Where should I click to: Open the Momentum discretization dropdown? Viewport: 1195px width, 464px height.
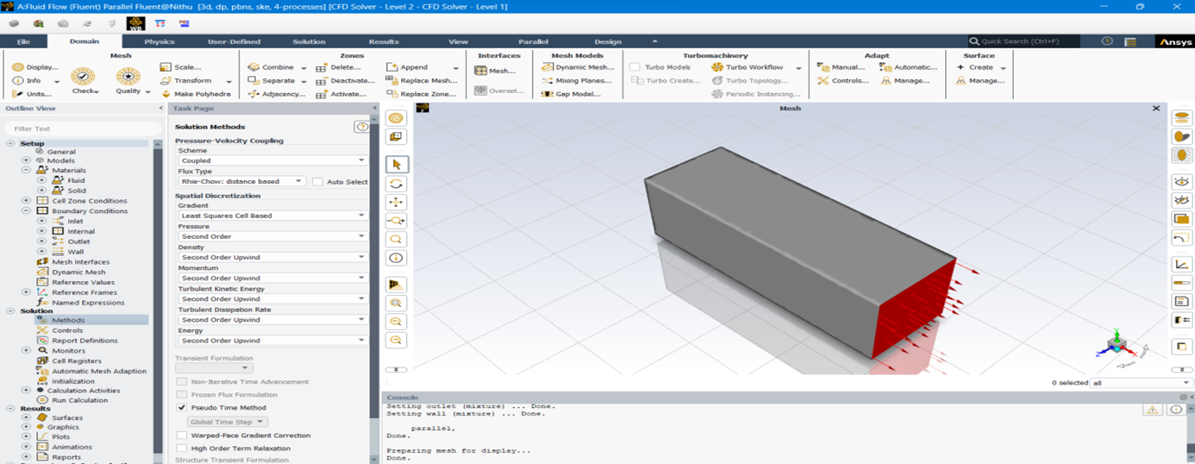272,278
